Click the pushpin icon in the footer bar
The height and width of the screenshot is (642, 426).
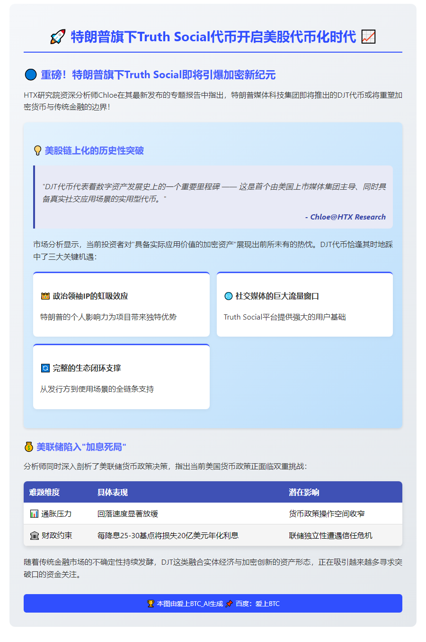229,604
